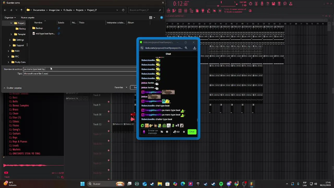Go up one folder level in save dialog
334x188 pixels.
(21, 10)
